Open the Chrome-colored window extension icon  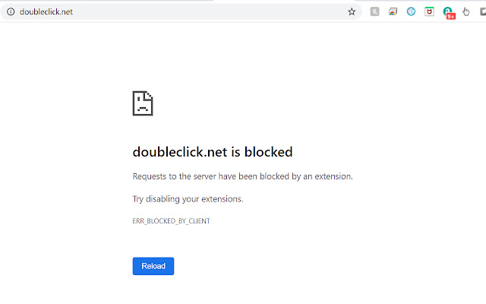393,11
